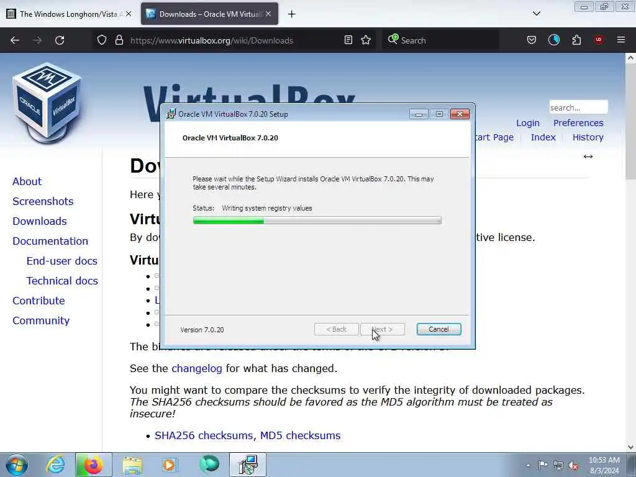Open the extensions puzzle icon

pyautogui.click(x=576, y=40)
